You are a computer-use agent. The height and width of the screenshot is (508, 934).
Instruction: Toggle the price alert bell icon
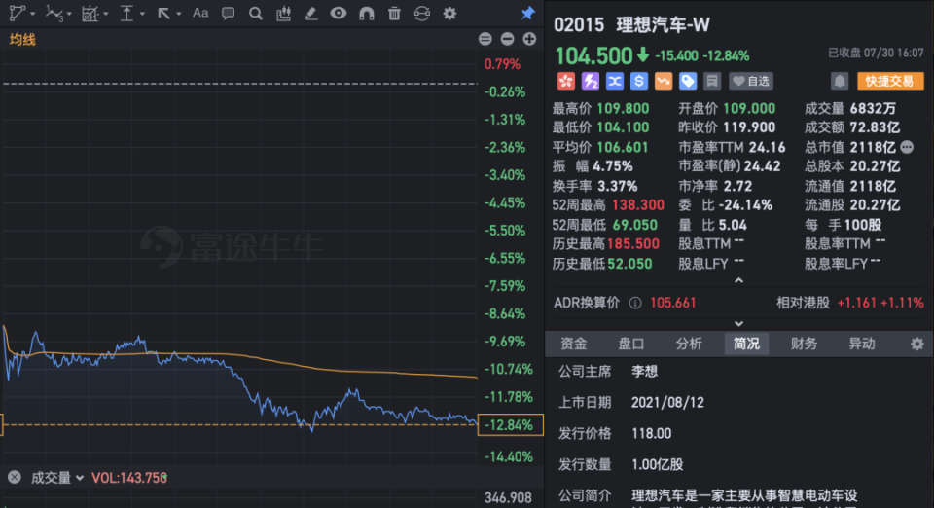[x=840, y=81]
